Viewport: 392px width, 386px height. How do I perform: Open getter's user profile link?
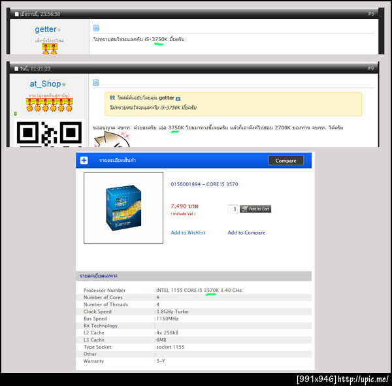click(46, 29)
